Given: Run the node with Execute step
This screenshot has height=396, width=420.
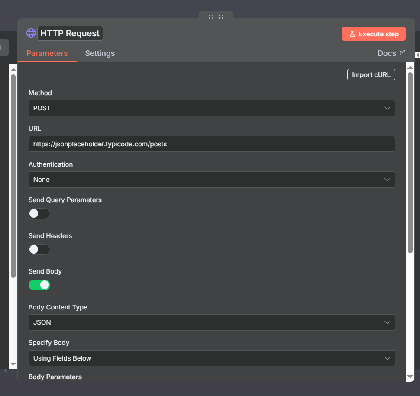Looking at the screenshot, I should [374, 34].
